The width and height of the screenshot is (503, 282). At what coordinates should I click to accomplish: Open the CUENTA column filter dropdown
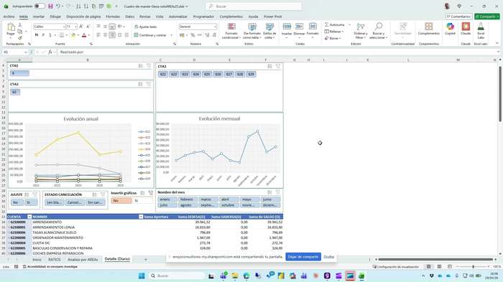(x=29, y=217)
